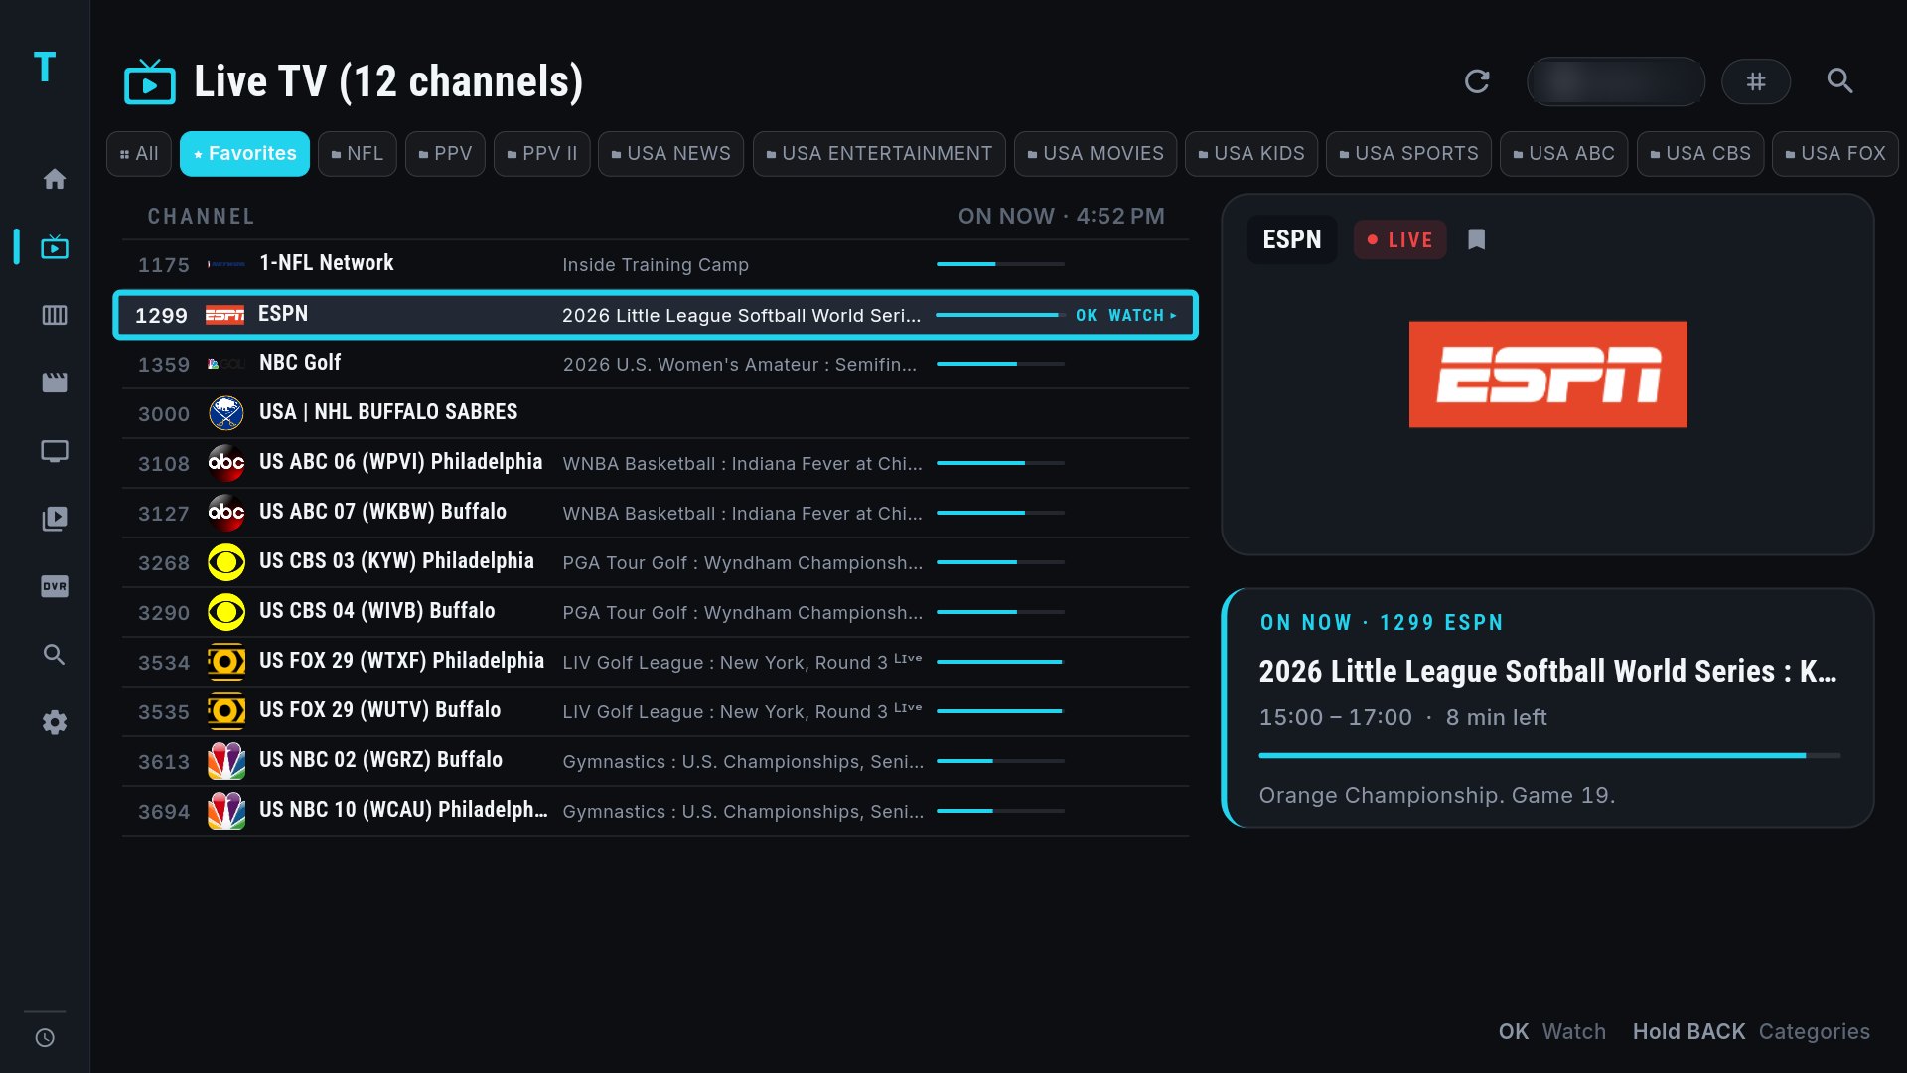Viewport: 1907px width, 1073px height.
Task: Click the Inside Training Camp progress bar
Action: point(1000,264)
